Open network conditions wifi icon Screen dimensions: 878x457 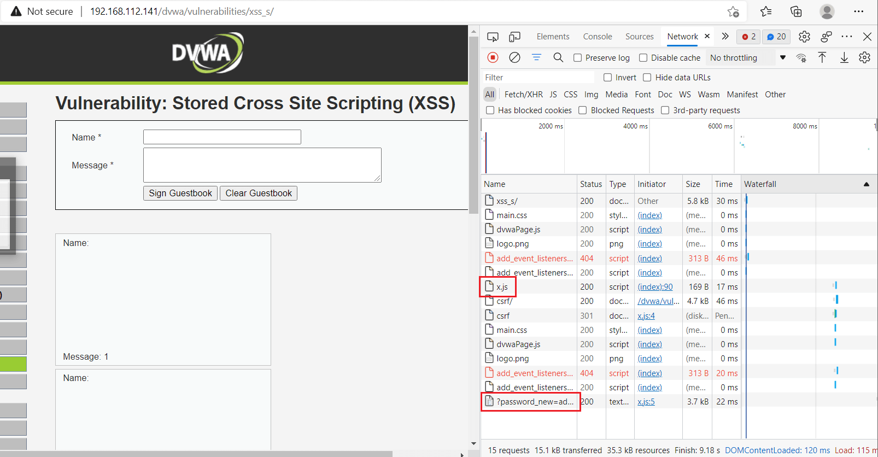[x=801, y=58]
